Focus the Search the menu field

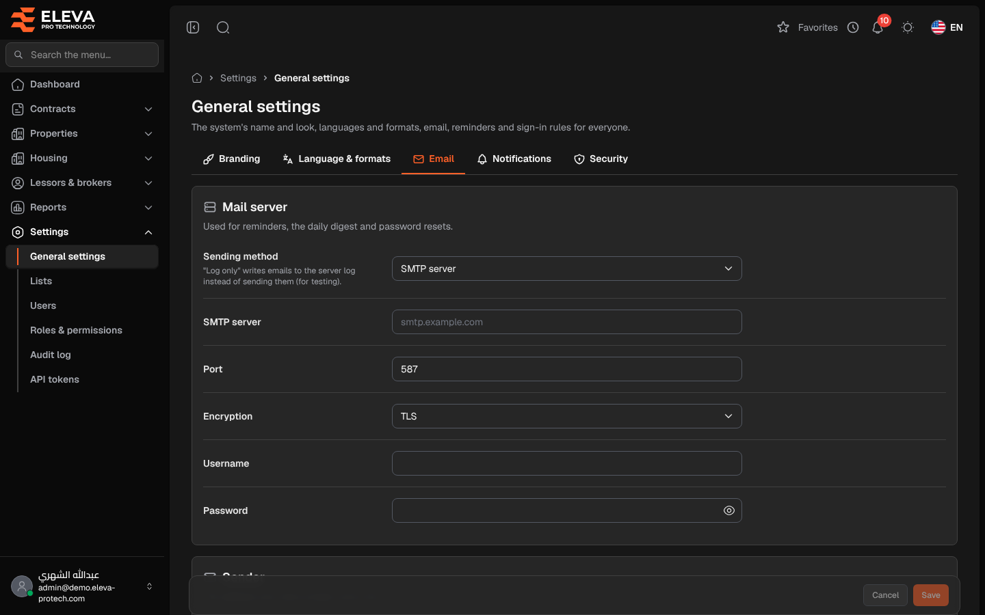point(82,55)
